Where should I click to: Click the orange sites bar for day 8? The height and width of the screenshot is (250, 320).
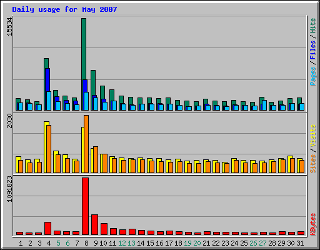86,144
